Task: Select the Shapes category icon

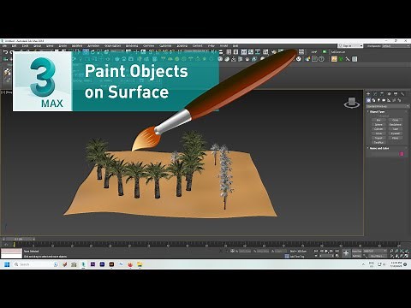Action: point(373,100)
